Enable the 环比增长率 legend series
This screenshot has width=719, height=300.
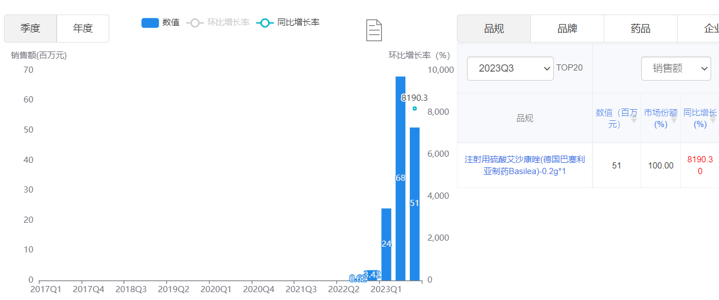[x=219, y=23]
